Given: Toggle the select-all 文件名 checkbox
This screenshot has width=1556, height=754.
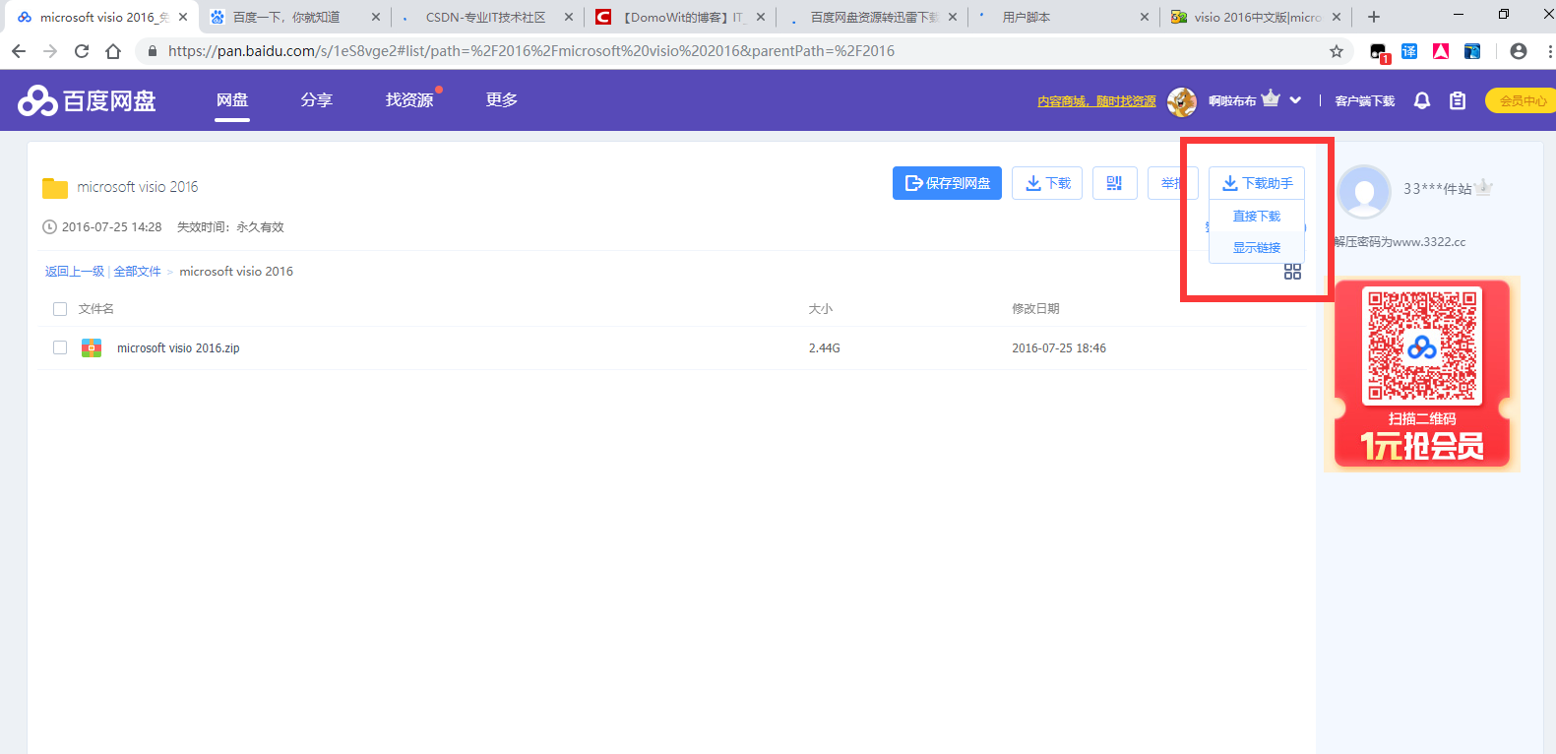Looking at the screenshot, I should pyautogui.click(x=60, y=309).
